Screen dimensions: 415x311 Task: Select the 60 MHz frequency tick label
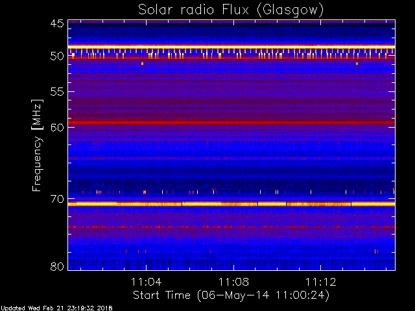point(56,127)
